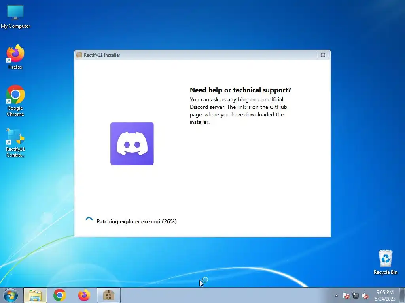Open Windows Explorer from the taskbar
The width and height of the screenshot is (405, 303).
(35, 295)
